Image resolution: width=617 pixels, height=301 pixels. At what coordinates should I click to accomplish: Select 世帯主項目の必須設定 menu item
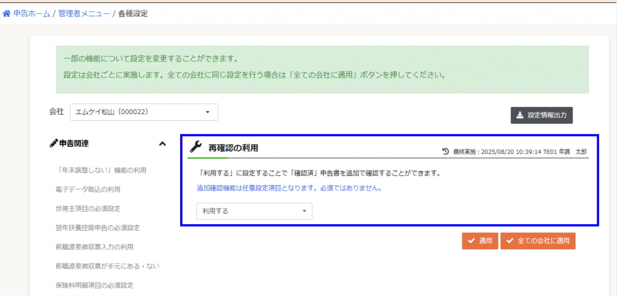click(88, 208)
